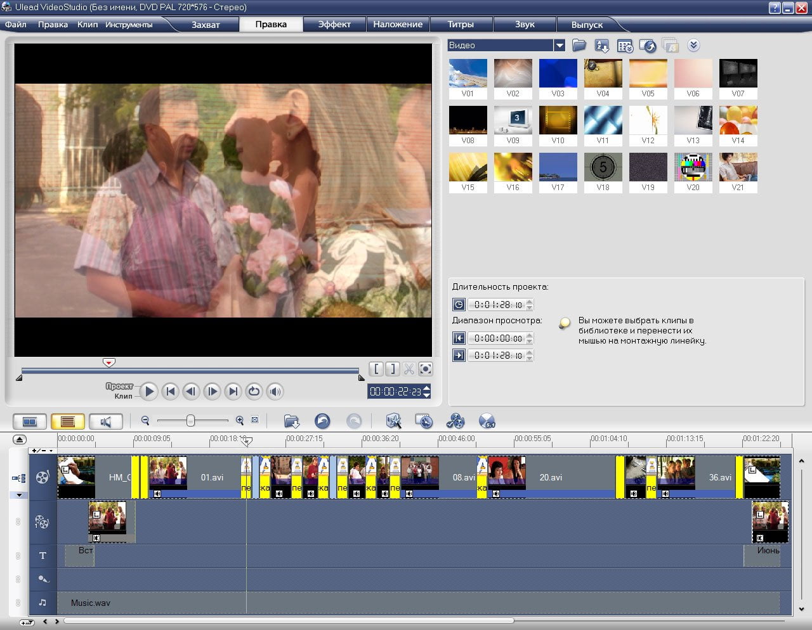This screenshot has height=630, width=812.
Task: Click the undo arrow in timeline toolbar
Action: (x=322, y=421)
